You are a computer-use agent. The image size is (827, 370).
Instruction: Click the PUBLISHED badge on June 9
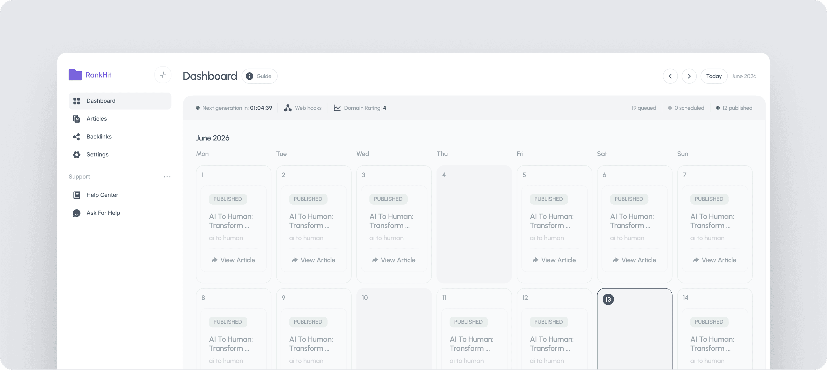click(308, 322)
